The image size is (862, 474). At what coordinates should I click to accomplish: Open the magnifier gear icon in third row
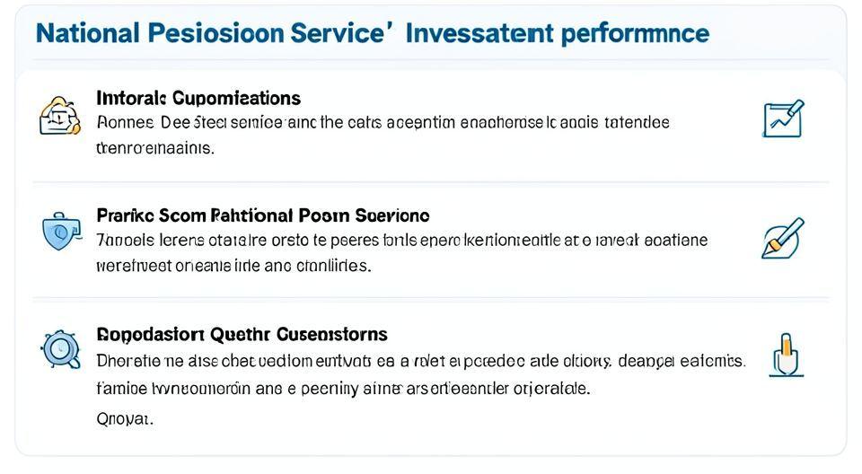point(58,348)
